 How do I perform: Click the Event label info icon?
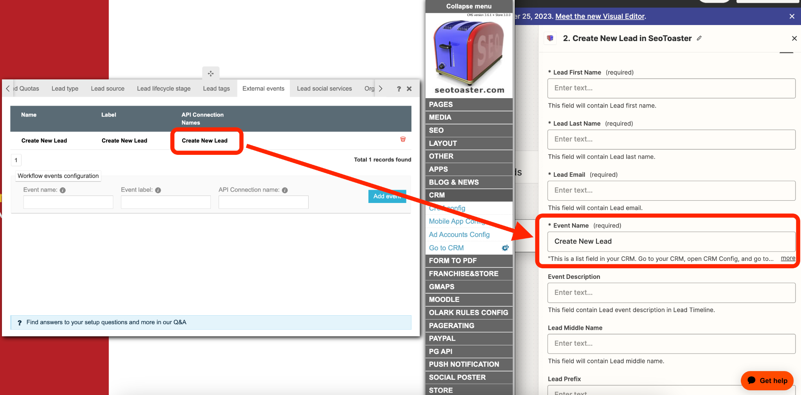click(158, 190)
